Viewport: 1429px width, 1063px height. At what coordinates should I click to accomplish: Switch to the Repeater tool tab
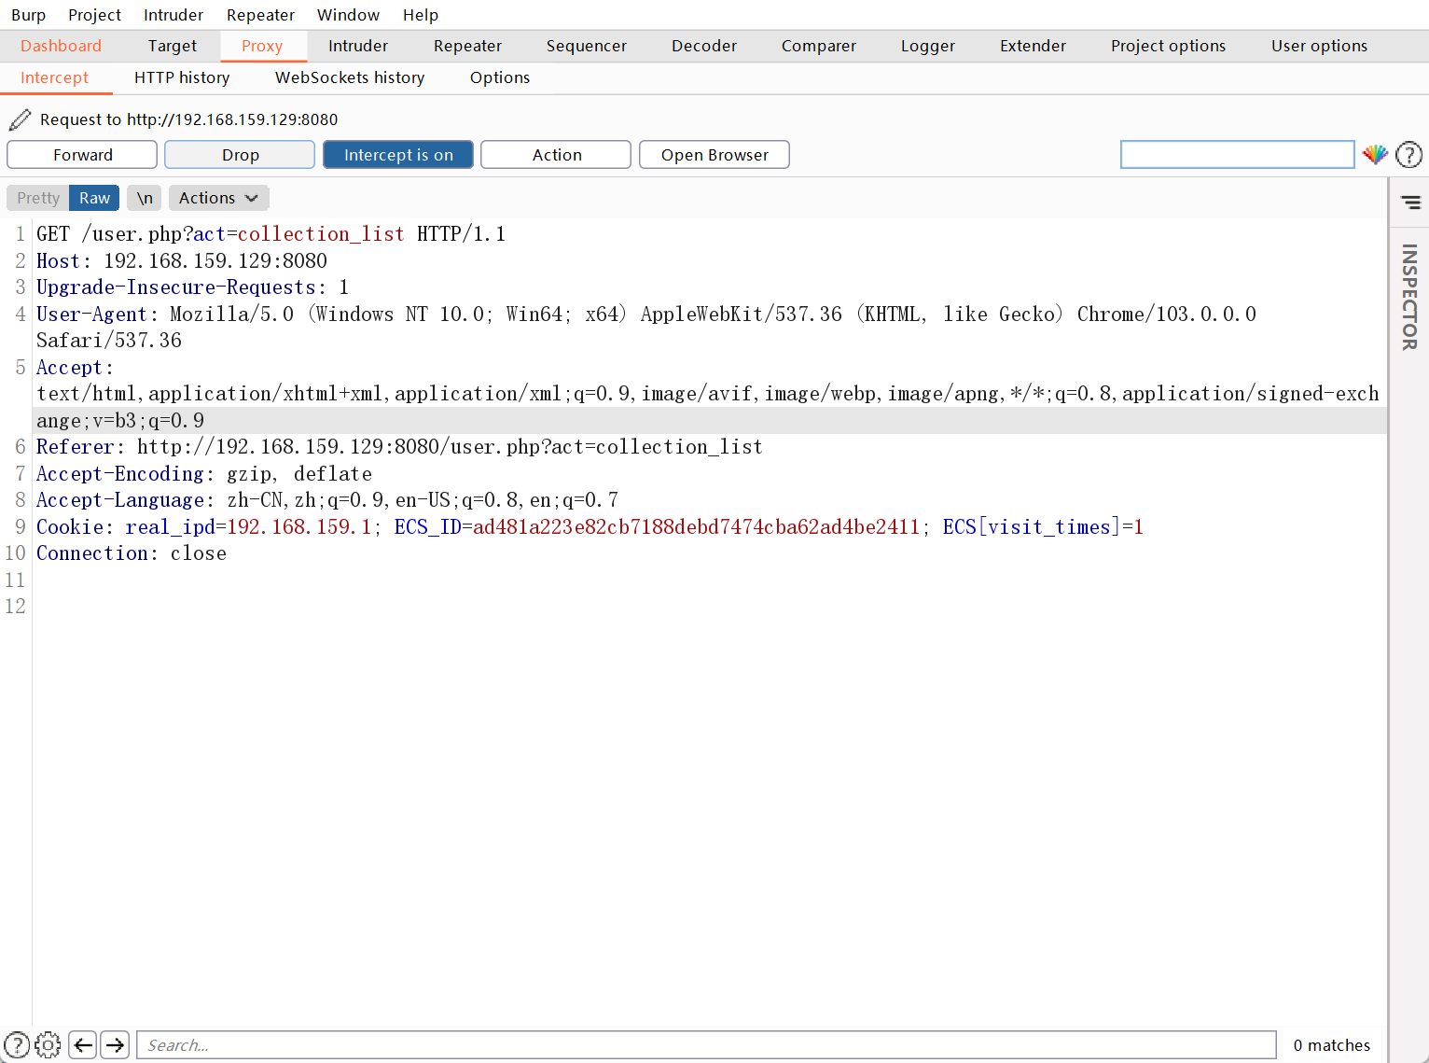(x=467, y=46)
